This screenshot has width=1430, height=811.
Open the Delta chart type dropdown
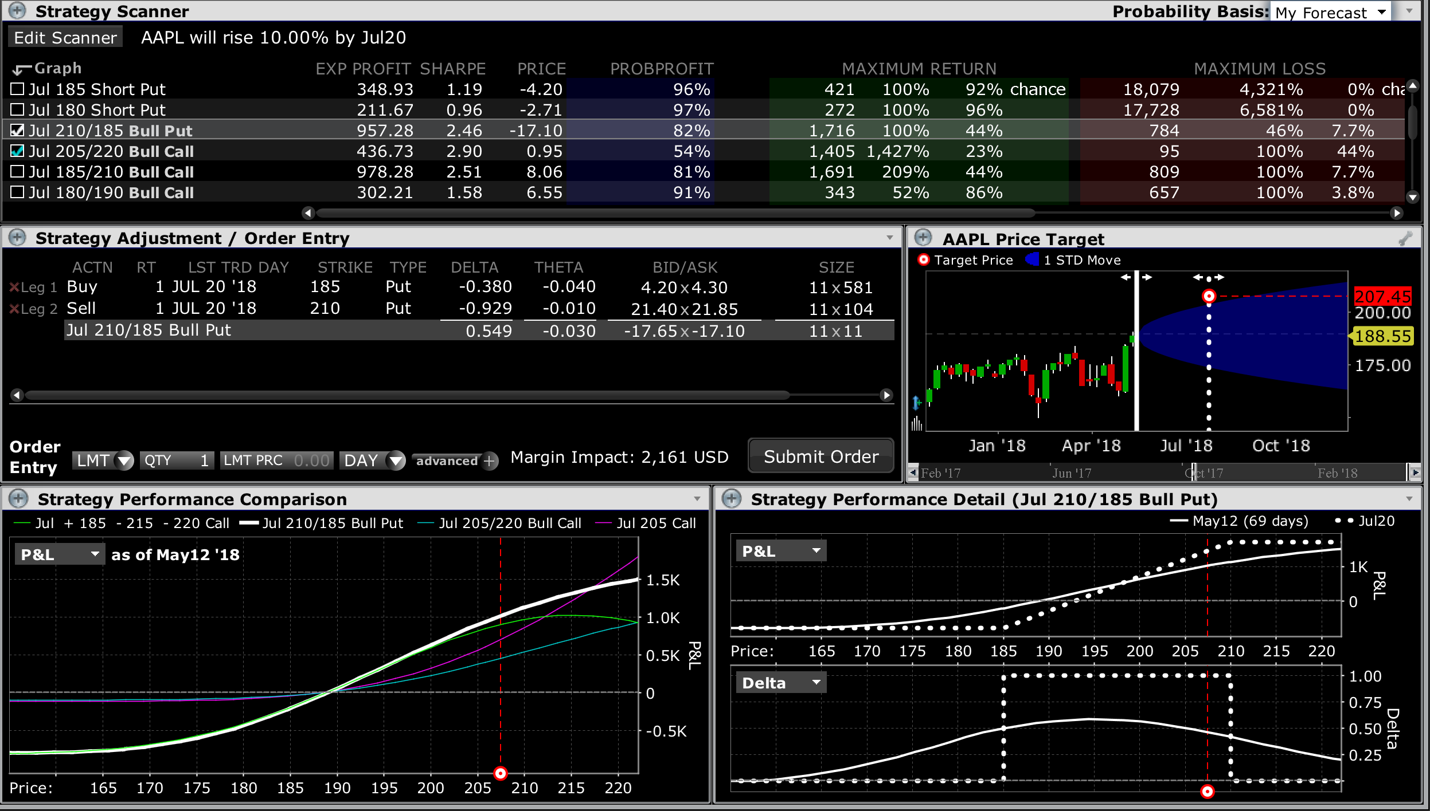[x=781, y=683]
